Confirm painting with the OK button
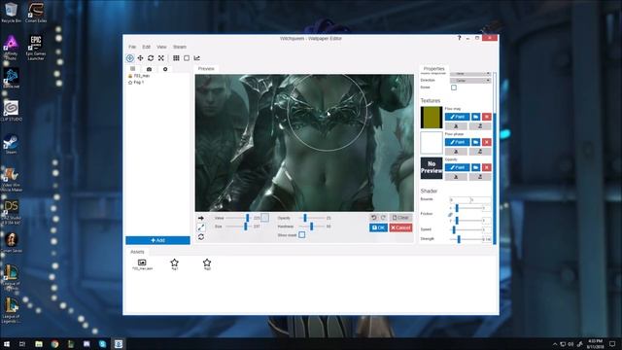Image resolution: width=622 pixels, height=350 pixels. point(378,227)
